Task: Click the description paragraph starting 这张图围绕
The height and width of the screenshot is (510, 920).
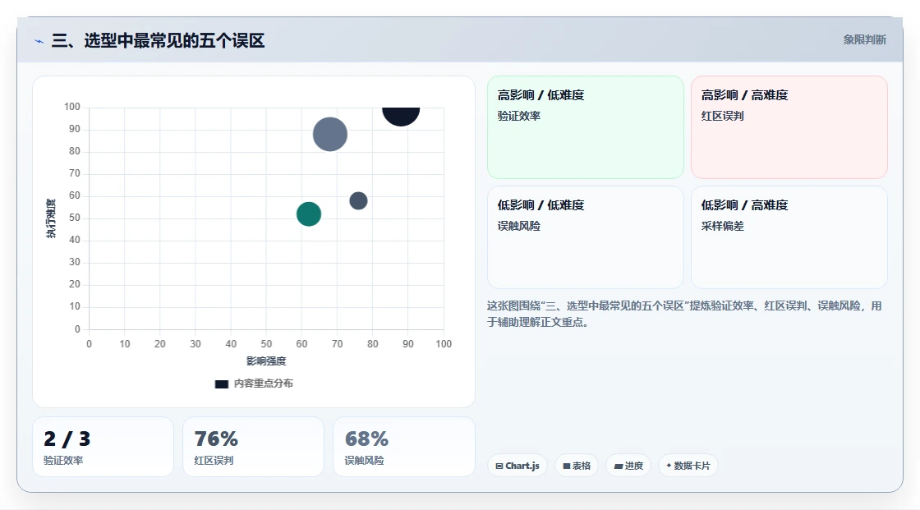Action: pos(684,314)
